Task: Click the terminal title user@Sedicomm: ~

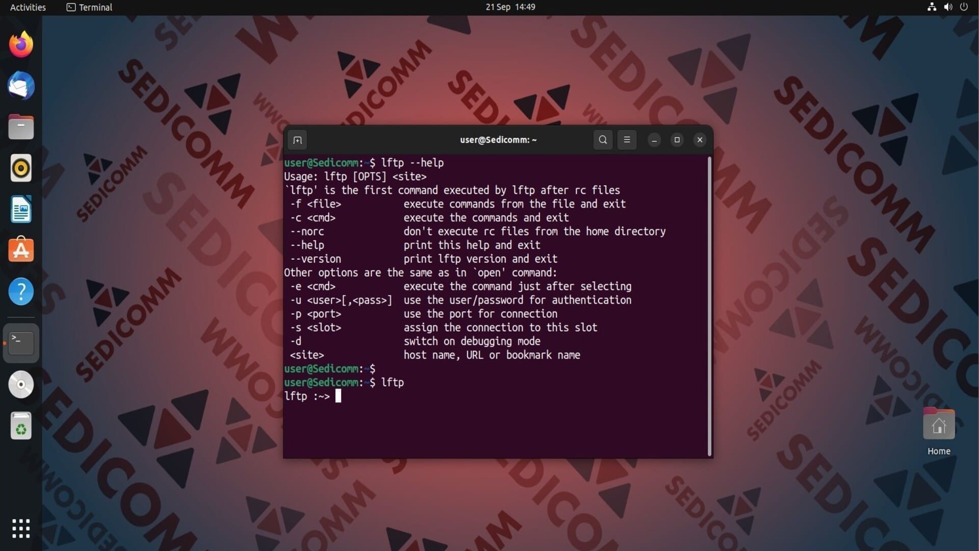Action: point(498,140)
